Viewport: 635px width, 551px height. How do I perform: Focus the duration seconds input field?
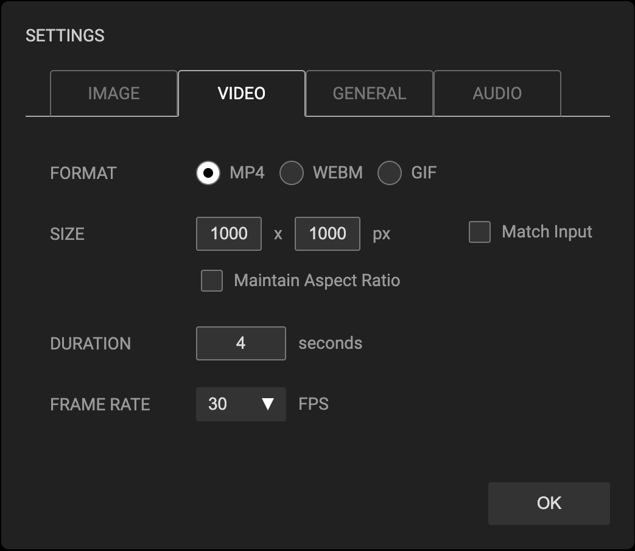coord(241,343)
